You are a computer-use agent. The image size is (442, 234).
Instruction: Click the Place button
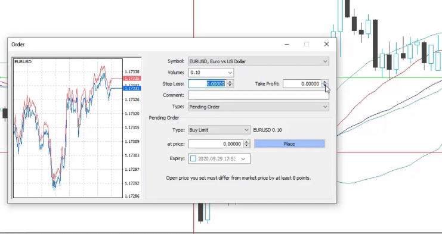click(x=289, y=144)
